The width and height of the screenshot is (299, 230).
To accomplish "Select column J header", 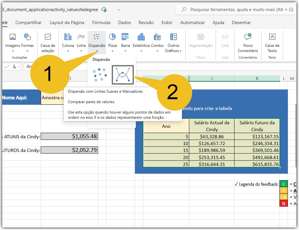I will [x=212, y=78].
